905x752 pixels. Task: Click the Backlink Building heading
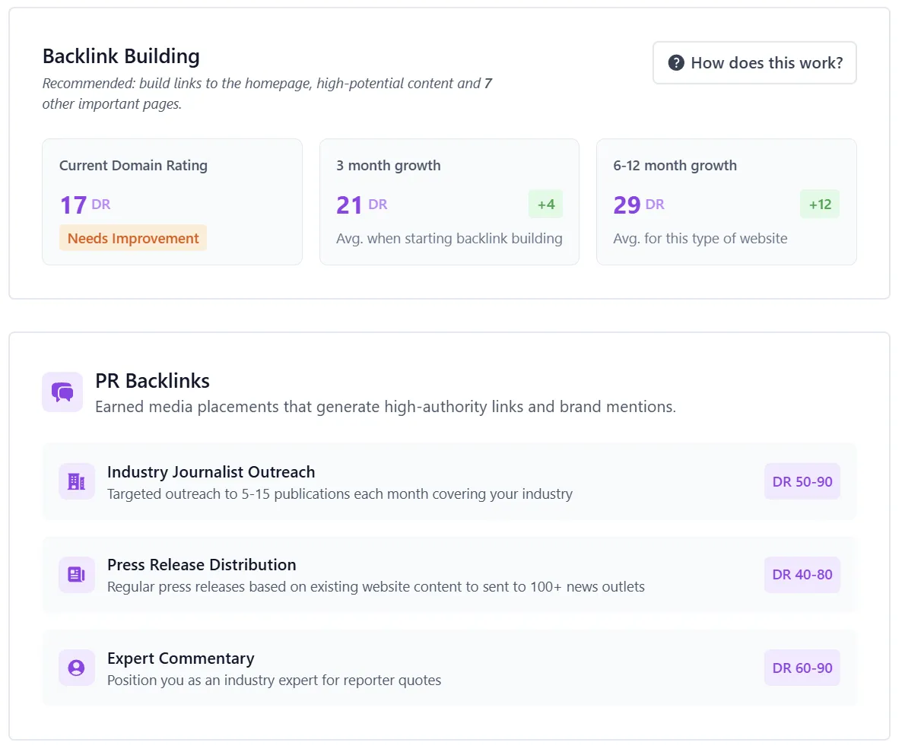pos(121,56)
